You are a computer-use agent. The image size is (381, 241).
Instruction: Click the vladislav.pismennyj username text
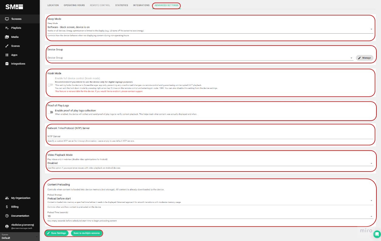tap(23, 225)
